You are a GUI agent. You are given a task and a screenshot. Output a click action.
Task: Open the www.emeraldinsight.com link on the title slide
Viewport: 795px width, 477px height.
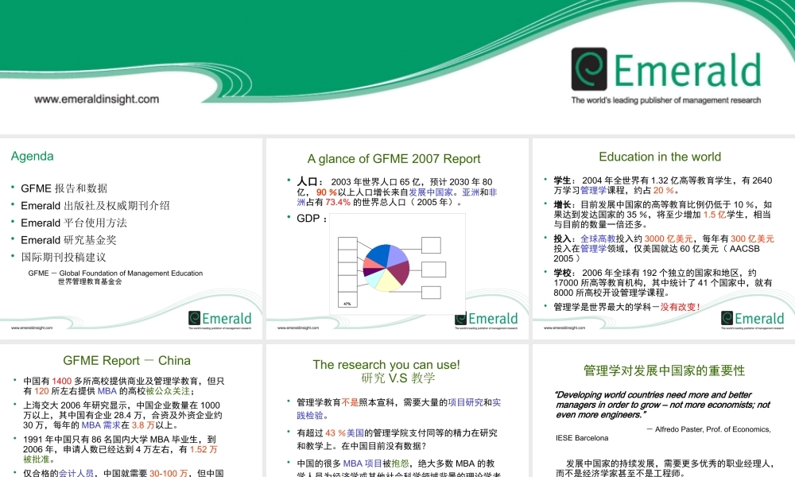coord(97,99)
